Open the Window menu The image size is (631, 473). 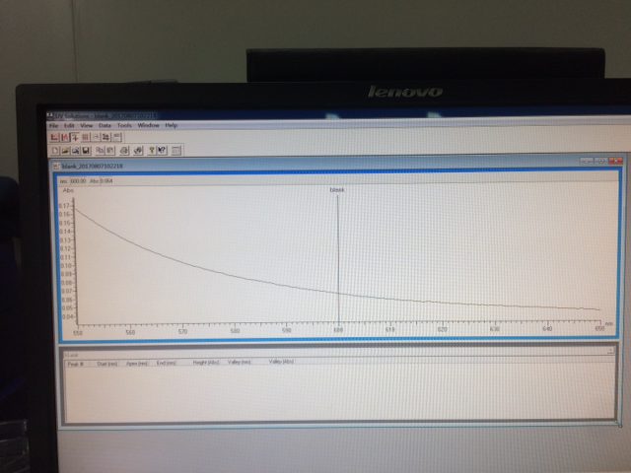pyautogui.click(x=148, y=125)
